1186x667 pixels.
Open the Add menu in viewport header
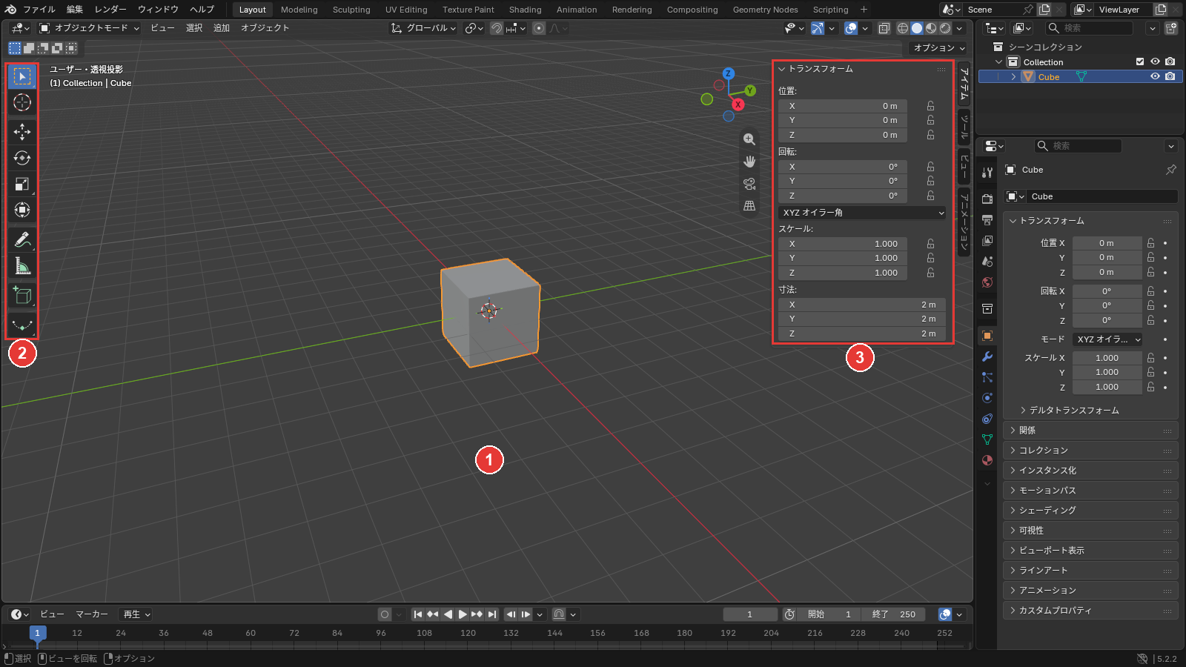tap(222, 28)
